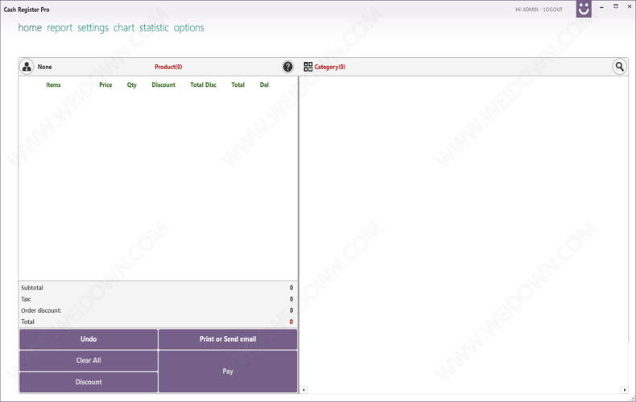Click the Product(0) label

[x=168, y=67]
